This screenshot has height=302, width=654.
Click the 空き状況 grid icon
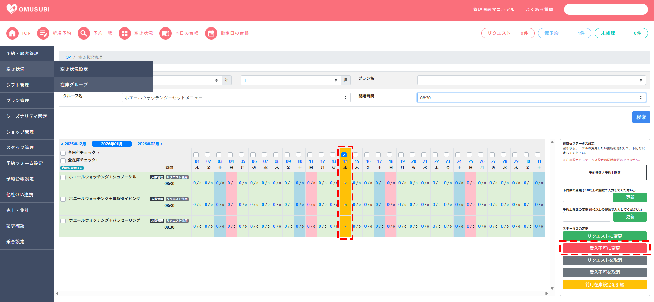125,33
